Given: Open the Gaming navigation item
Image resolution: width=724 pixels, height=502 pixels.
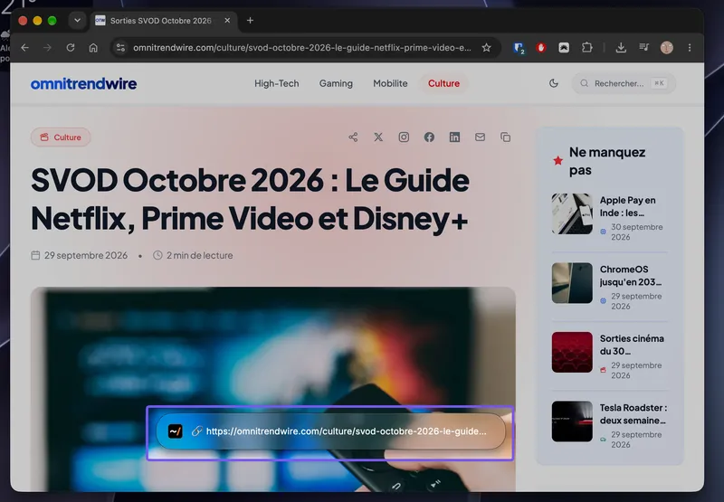Looking at the screenshot, I should point(336,83).
